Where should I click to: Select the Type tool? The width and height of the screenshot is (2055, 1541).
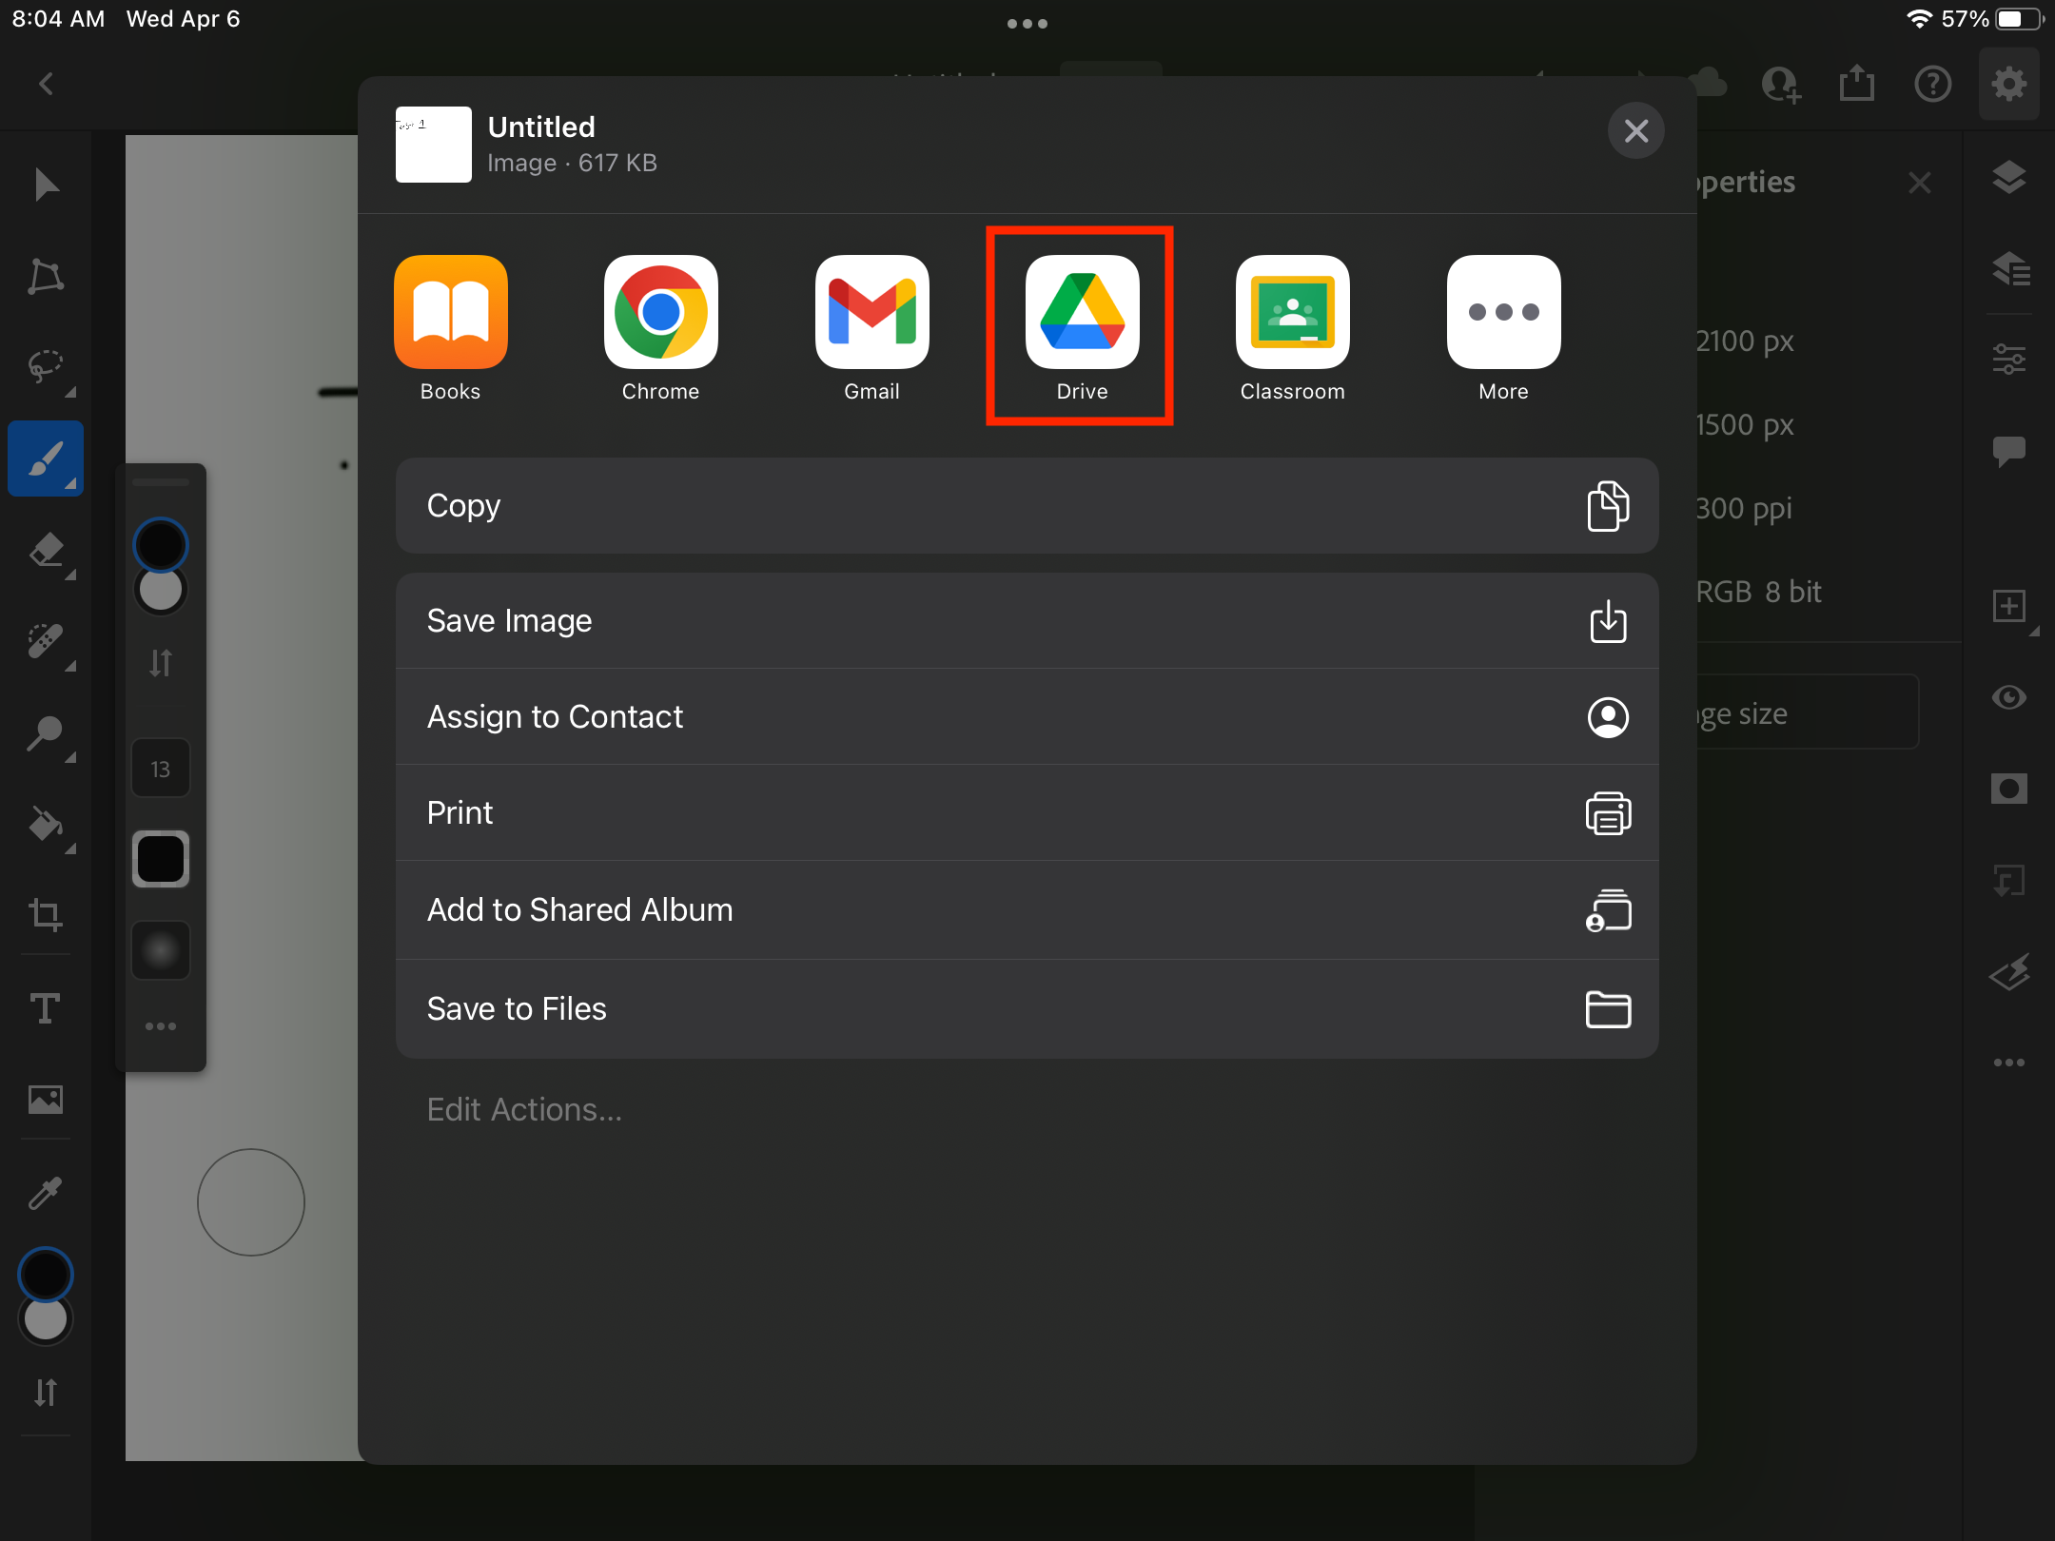click(45, 1007)
